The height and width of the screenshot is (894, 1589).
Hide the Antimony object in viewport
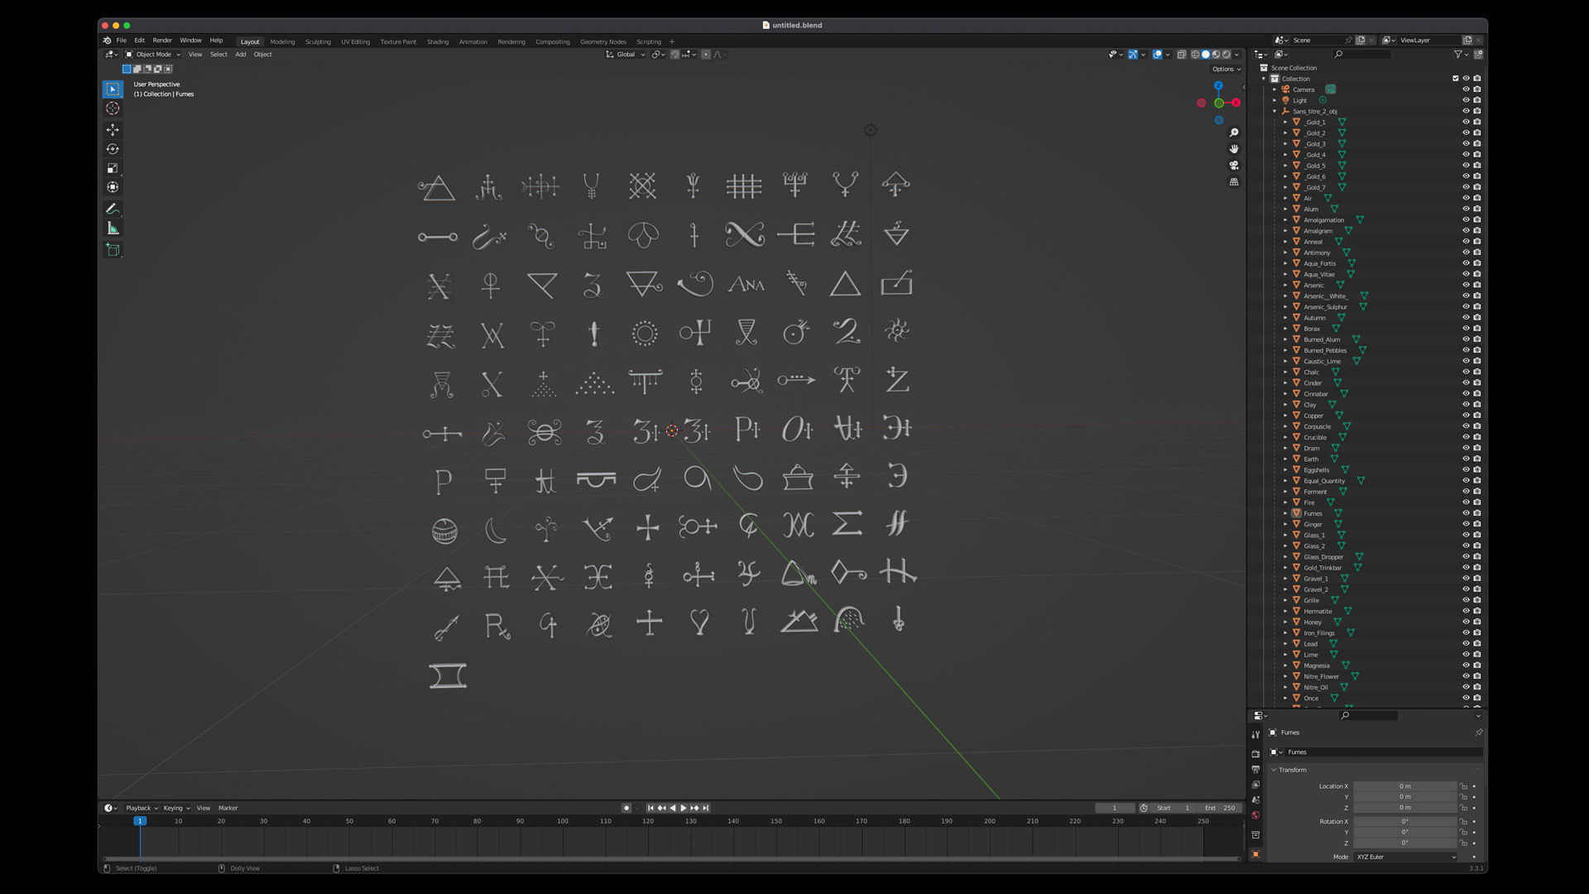pos(1466,252)
